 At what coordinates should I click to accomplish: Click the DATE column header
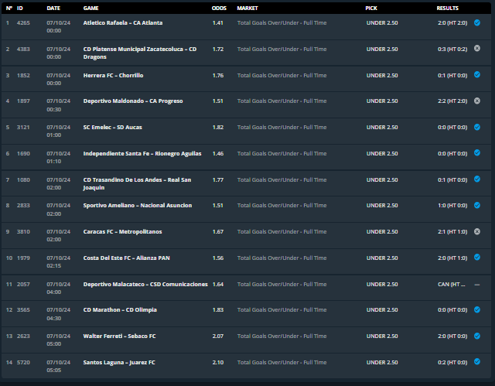(x=53, y=9)
